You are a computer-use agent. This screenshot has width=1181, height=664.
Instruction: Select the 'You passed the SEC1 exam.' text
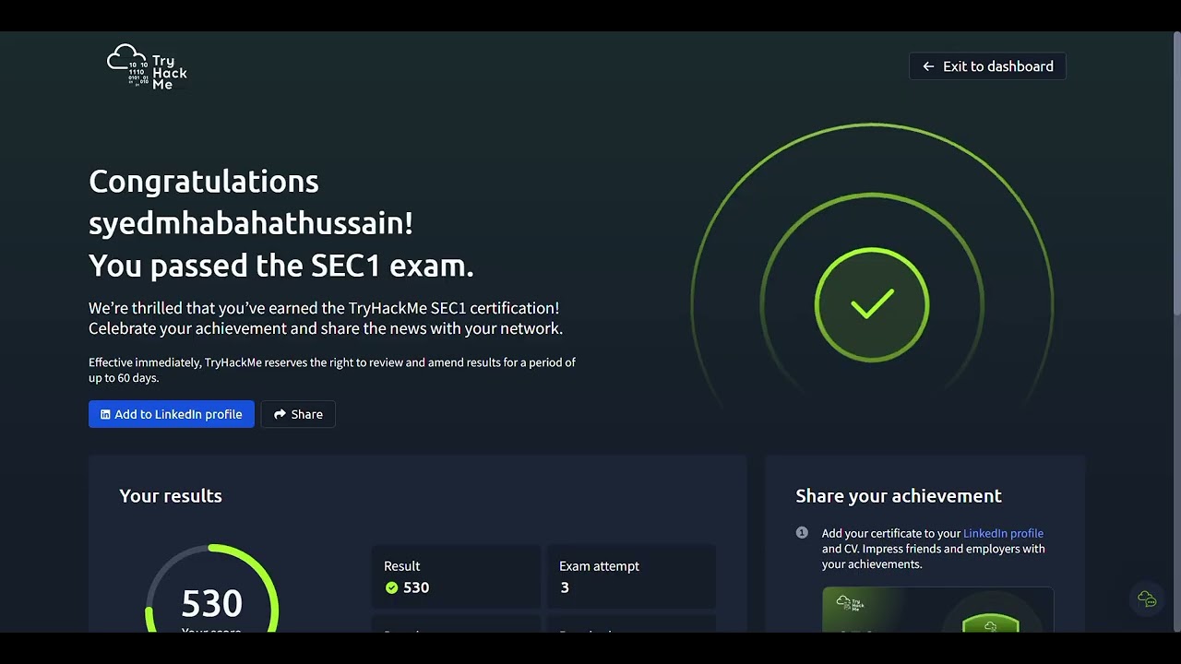[281, 266]
